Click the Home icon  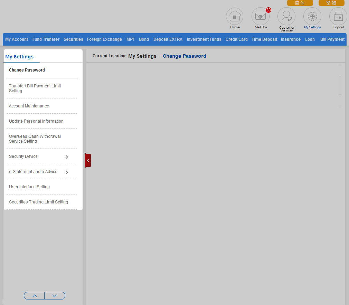click(235, 17)
